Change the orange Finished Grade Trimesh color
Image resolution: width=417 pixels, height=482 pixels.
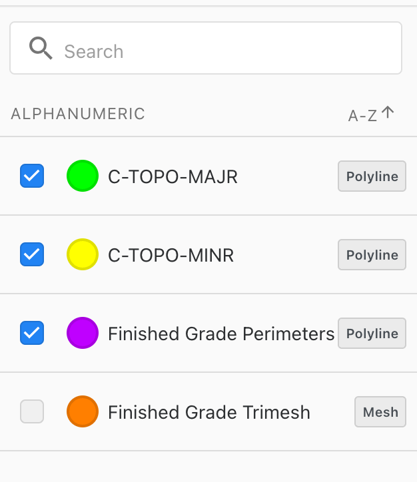[x=83, y=411]
